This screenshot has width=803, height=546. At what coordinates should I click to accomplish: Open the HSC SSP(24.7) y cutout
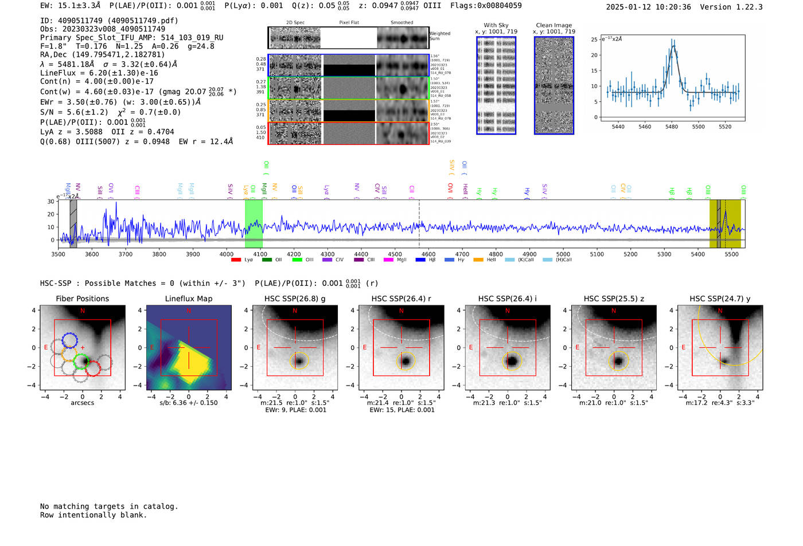pyautogui.click(x=720, y=348)
